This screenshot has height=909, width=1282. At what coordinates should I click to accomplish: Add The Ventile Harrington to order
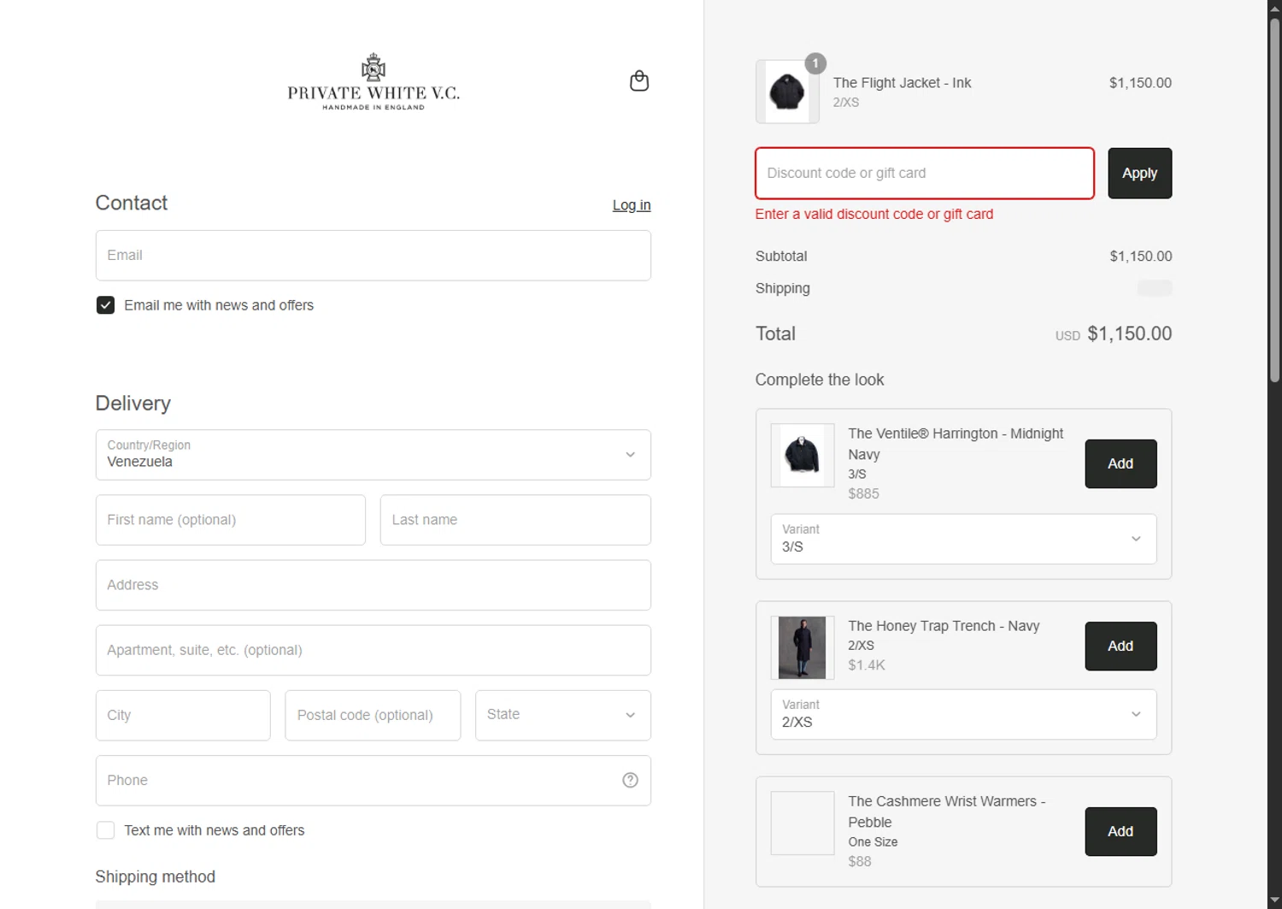pyautogui.click(x=1120, y=463)
